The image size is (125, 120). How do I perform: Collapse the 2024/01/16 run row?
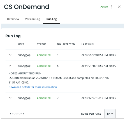pos(10,66)
